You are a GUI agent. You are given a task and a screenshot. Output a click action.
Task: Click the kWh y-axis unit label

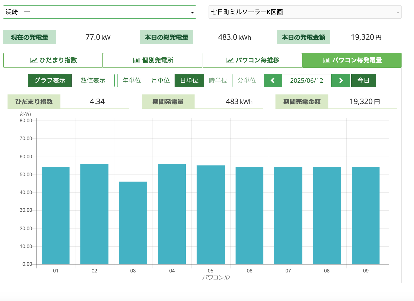(25, 114)
